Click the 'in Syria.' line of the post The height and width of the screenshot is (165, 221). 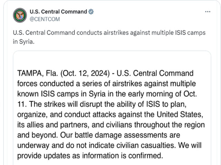tap(24, 42)
